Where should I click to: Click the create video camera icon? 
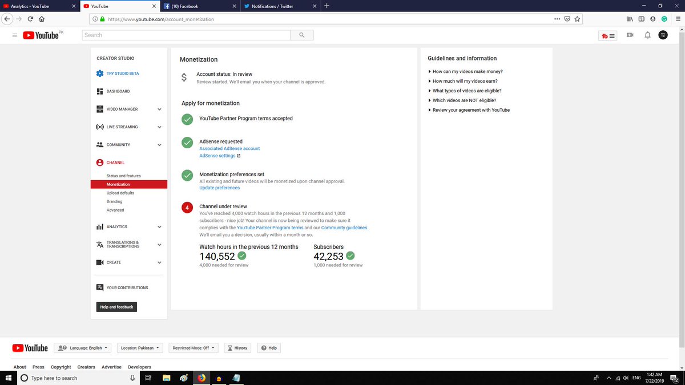click(630, 35)
